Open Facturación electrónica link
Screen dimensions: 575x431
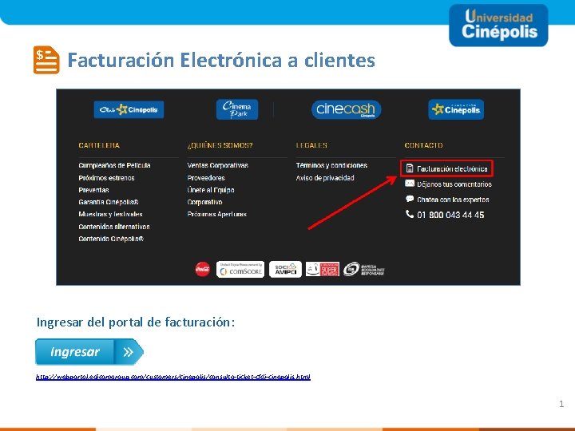pyautogui.click(x=452, y=168)
